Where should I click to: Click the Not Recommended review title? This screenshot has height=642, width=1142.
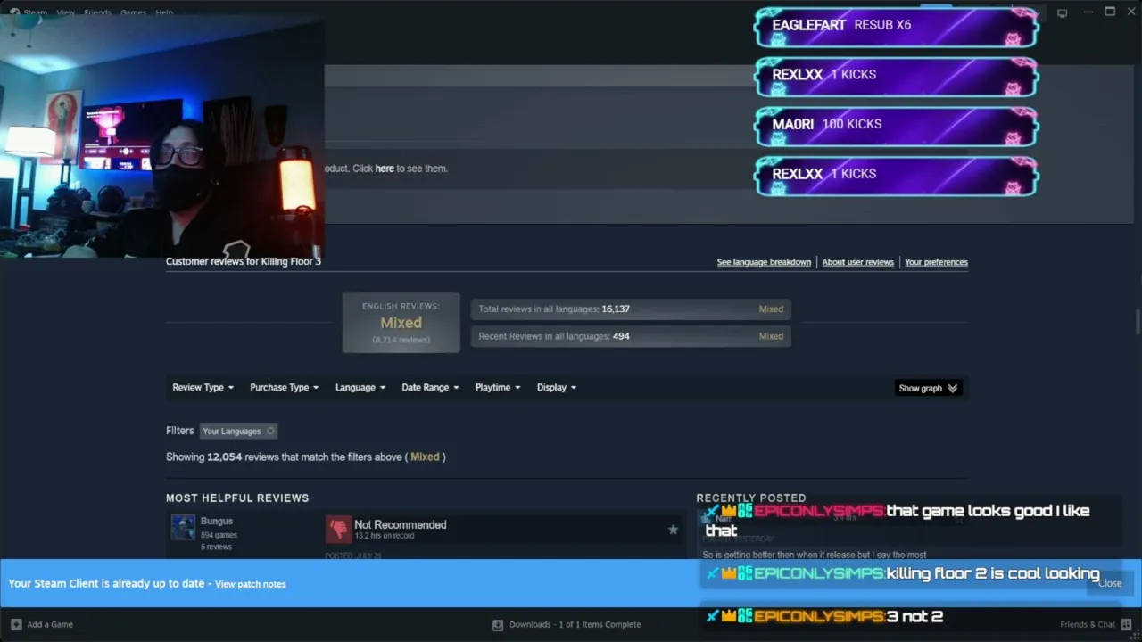pyautogui.click(x=400, y=525)
